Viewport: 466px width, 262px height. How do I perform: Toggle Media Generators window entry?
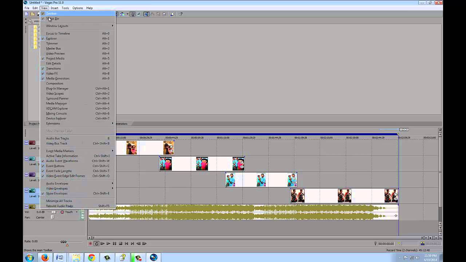(x=78, y=78)
